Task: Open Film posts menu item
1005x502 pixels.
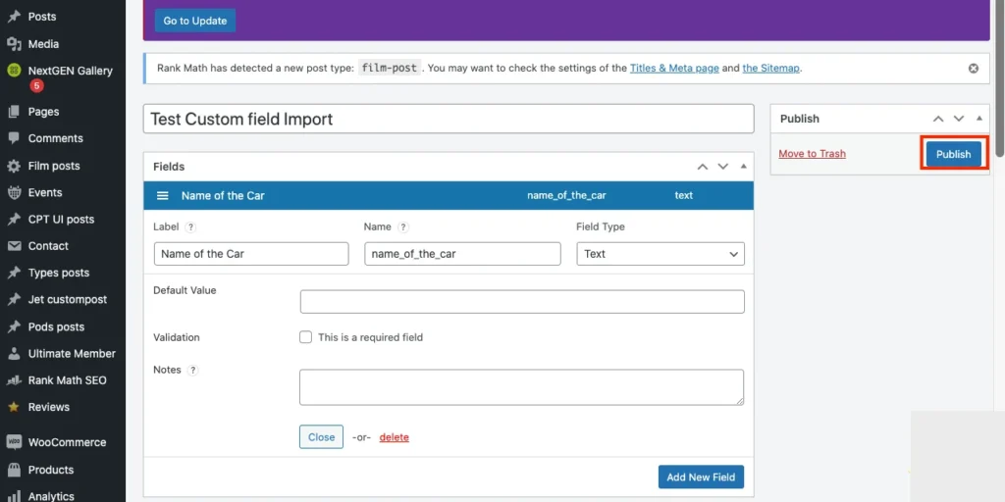Action: click(x=54, y=166)
